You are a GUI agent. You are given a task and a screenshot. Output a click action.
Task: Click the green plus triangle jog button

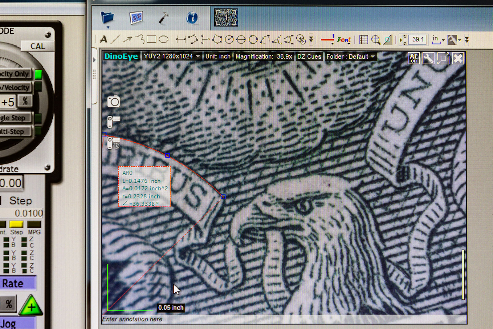31,306
